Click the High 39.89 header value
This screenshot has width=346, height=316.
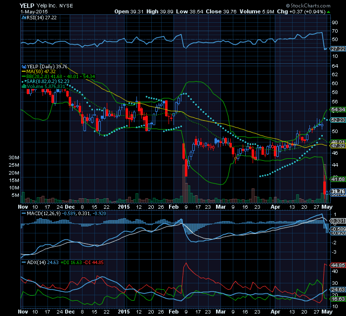pyautogui.click(x=160, y=11)
